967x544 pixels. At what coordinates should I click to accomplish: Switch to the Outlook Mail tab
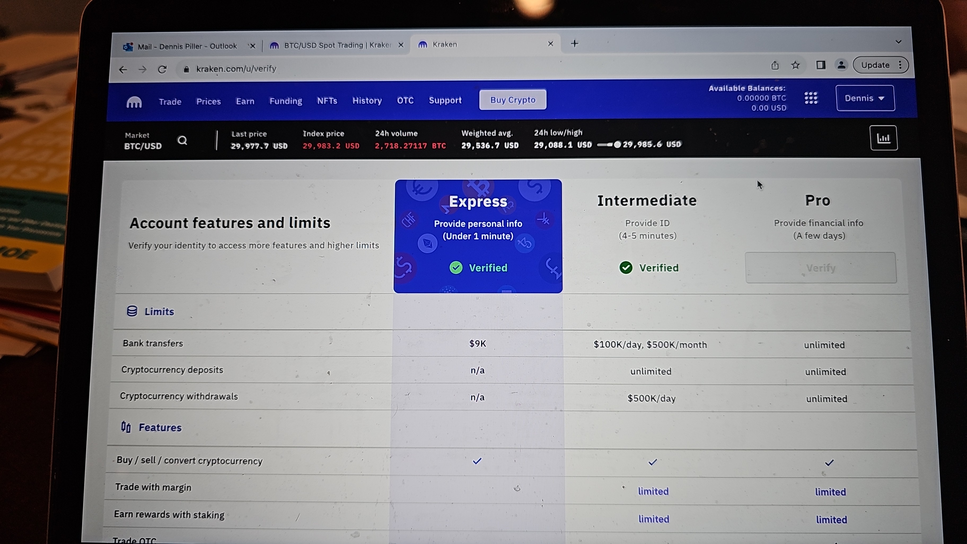pyautogui.click(x=187, y=46)
